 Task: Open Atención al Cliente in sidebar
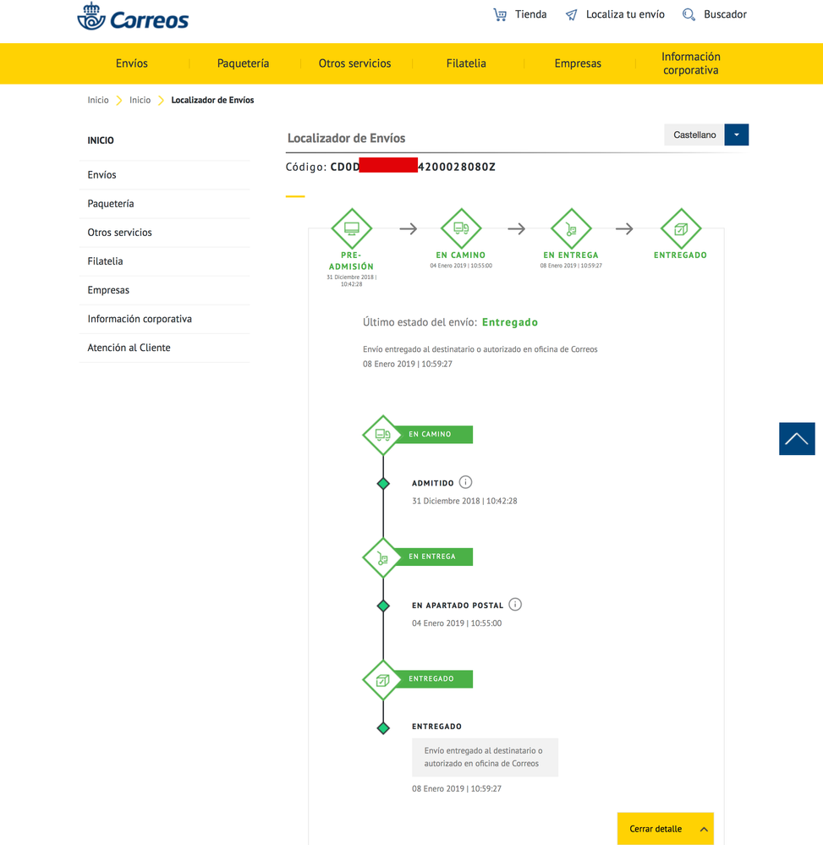[x=129, y=348]
